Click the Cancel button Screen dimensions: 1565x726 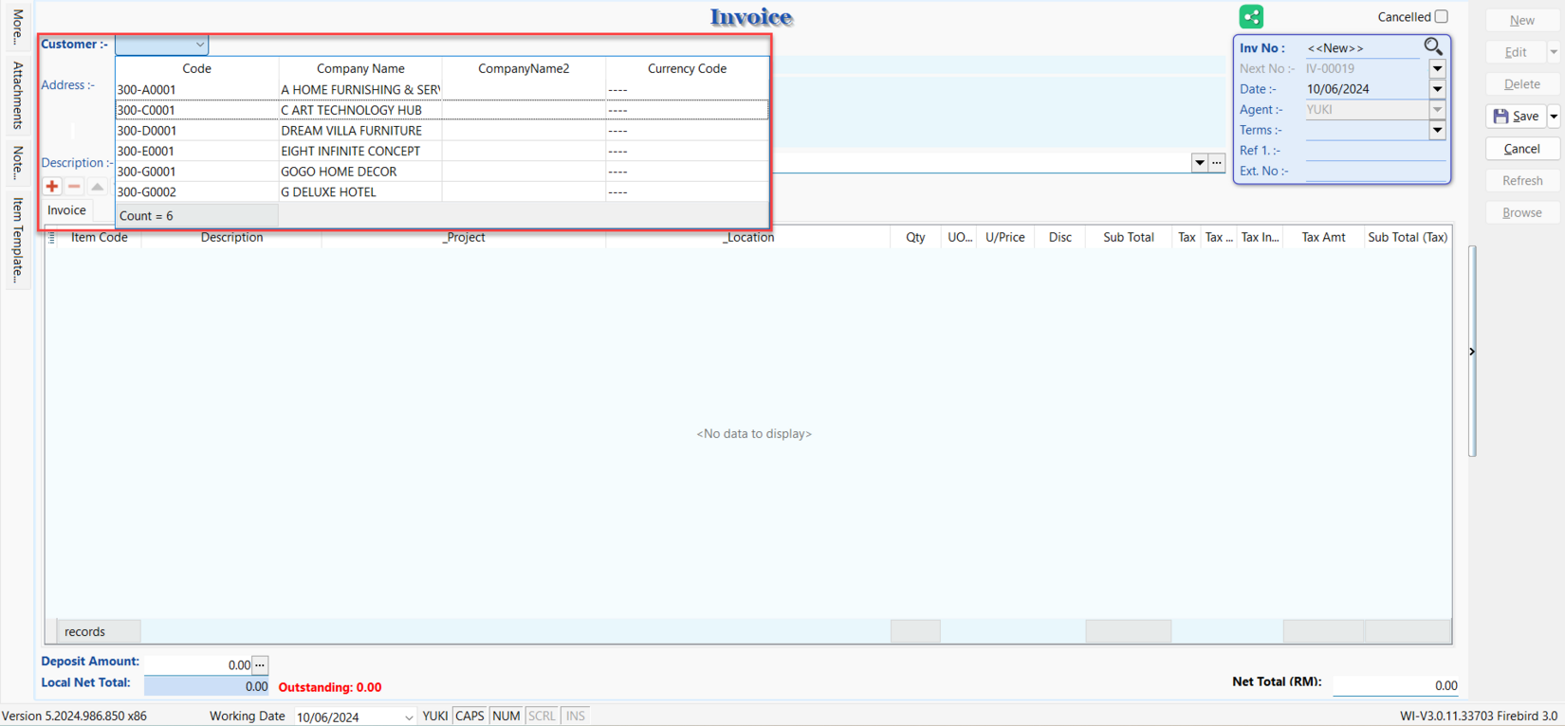pyautogui.click(x=1521, y=149)
